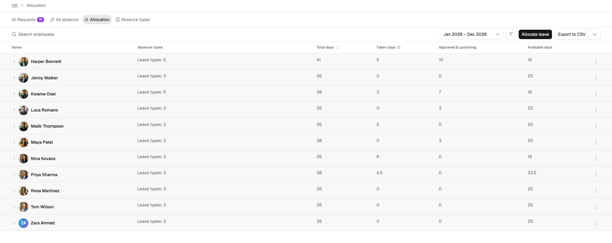Click Tom Wilson's name

[42, 207]
